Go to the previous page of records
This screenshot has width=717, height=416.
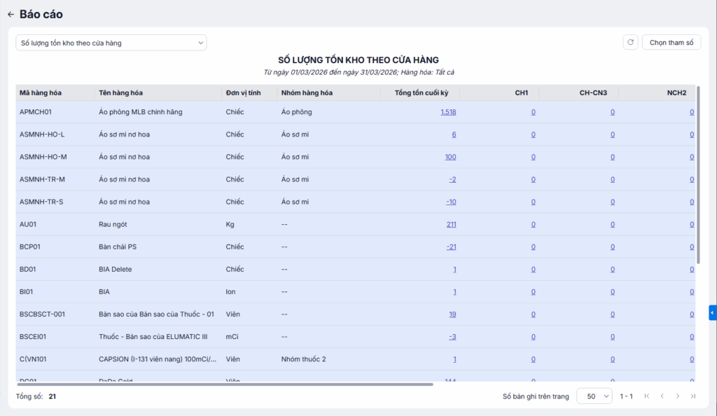(x=662, y=396)
